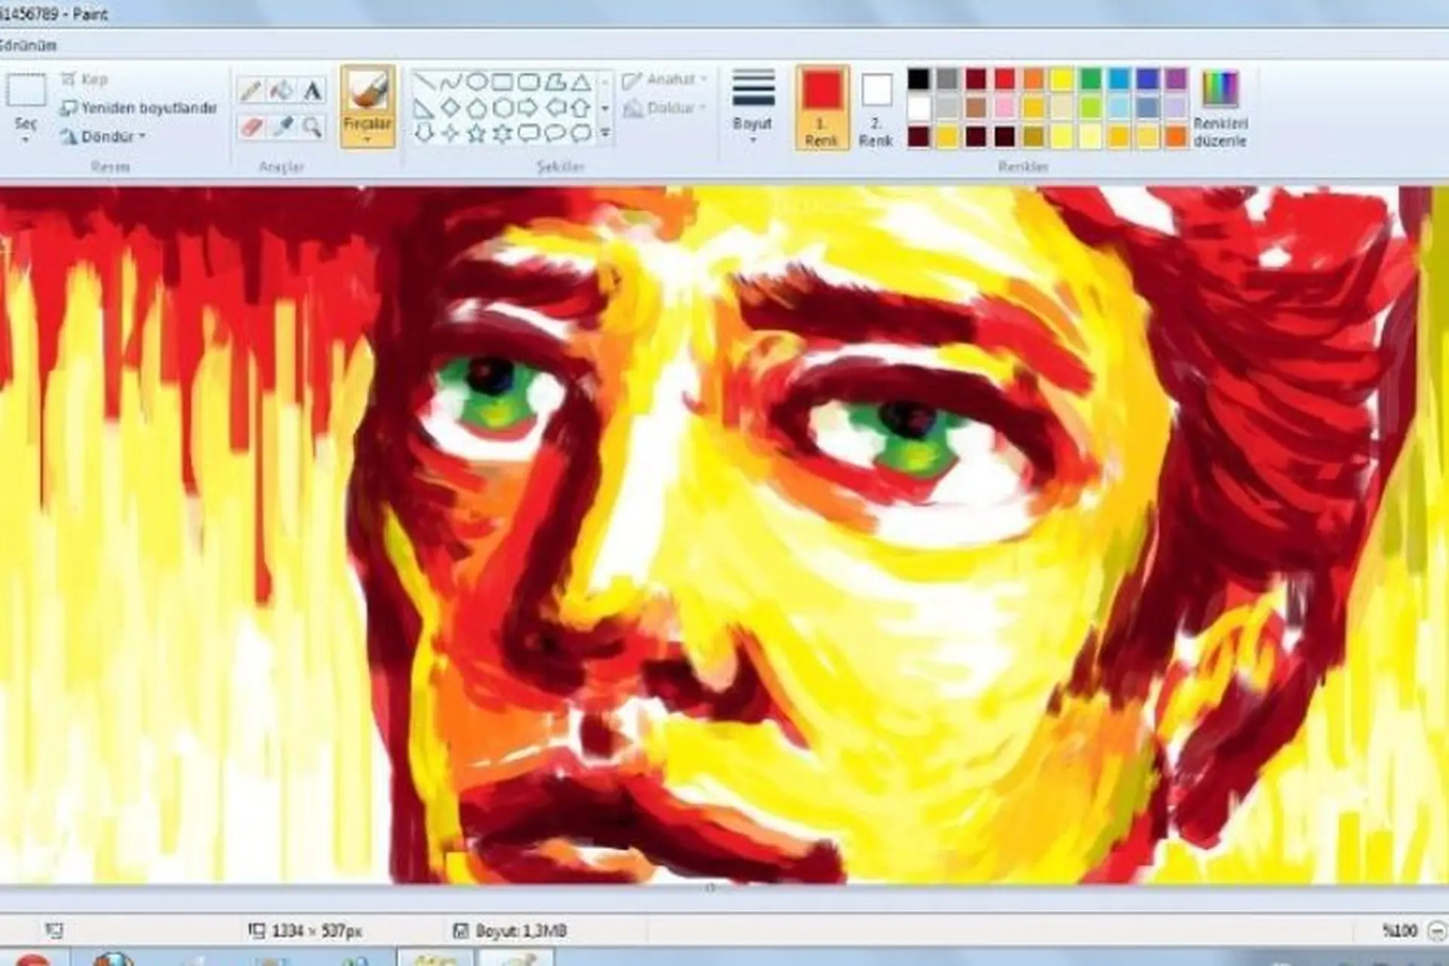Choose the five-point star shape
1449x966 pixels.
(475, 134)
